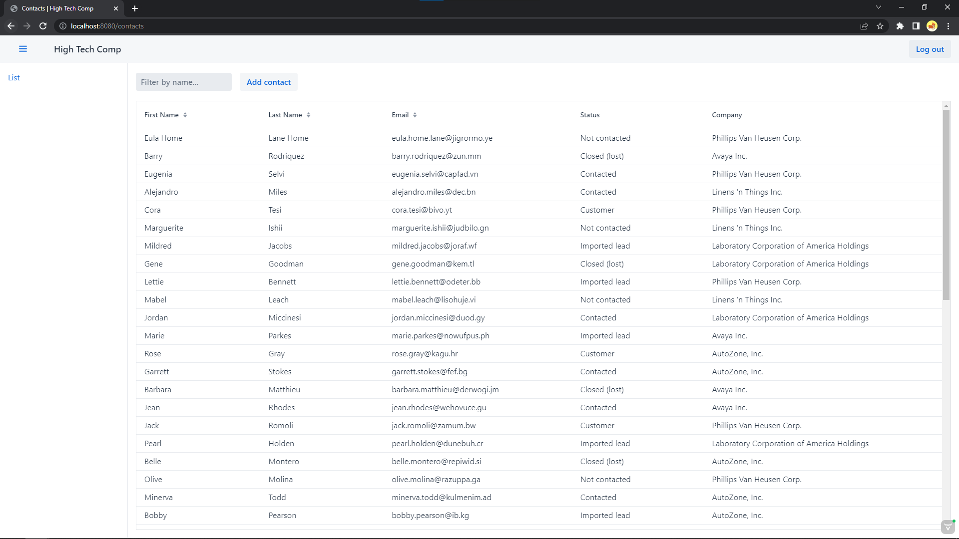The width and height of the screenshot is (959, 539).
Task: Select List in the left sidebar
Action: pos(14,77)
